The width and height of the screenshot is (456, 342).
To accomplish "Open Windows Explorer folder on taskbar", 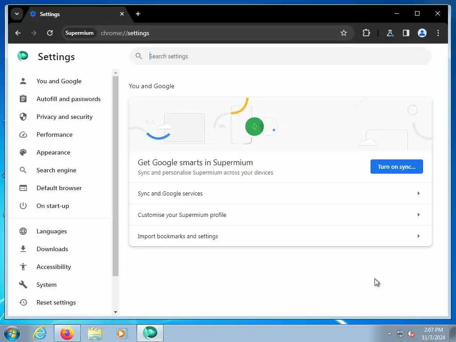I will click(95, 333).
